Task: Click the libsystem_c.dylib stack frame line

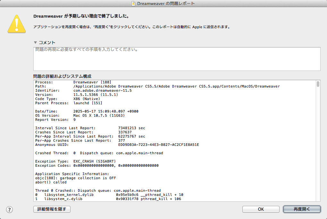Action: tap(108, 199)
